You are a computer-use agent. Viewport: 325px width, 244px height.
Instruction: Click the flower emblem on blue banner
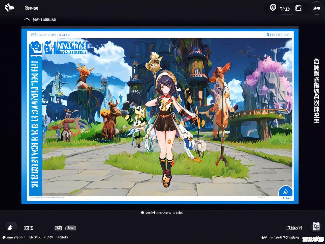35,47
